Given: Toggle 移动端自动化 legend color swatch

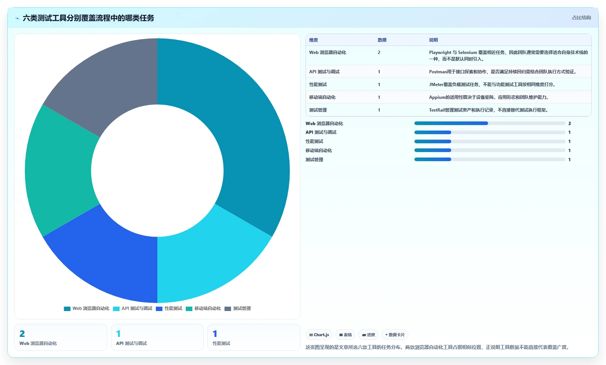Looking at the screenshot, I should 189,309.
